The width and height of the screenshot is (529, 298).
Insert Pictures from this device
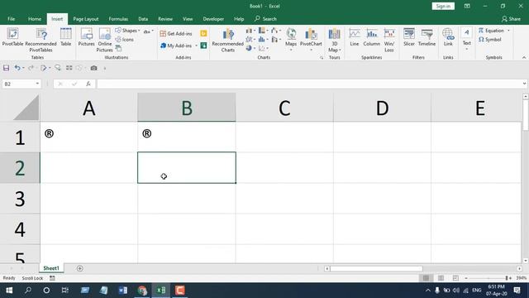coord(86,37)
